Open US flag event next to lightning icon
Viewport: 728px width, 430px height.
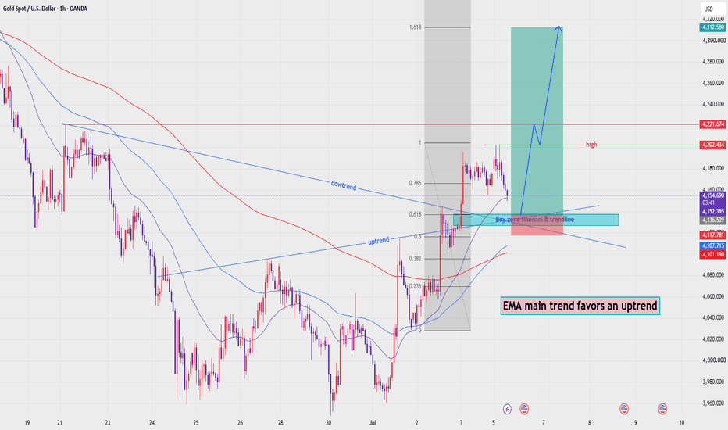pyautogui.click(x=523, y=409)
